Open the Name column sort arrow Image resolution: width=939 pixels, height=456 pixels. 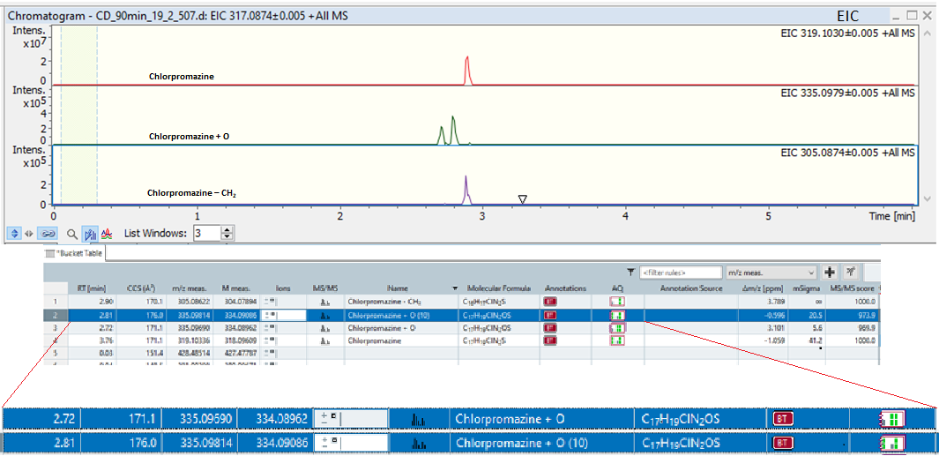(x=454, y=288)
